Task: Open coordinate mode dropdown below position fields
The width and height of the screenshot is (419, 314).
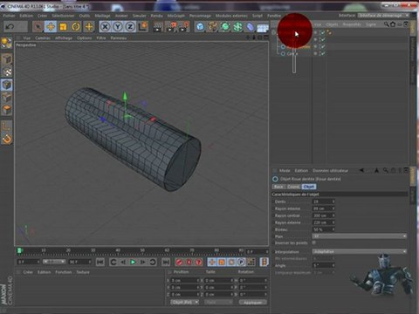Action: coord(184,303)
